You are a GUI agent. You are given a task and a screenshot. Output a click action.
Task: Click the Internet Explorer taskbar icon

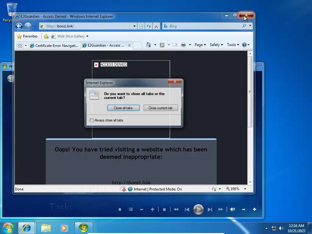point(27,228)
